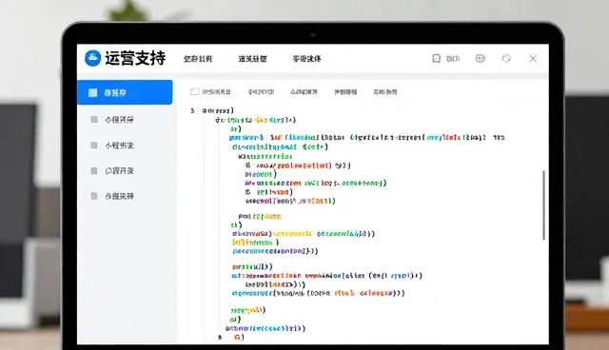Click the vertical scrollbar thumb of the code editor
The height and width of the screenshot is (350, 609).
[543, 204]
